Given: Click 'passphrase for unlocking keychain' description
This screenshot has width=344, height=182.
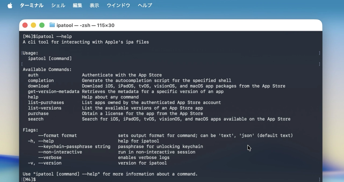Looking at the screenshot, I should (160, 146).
